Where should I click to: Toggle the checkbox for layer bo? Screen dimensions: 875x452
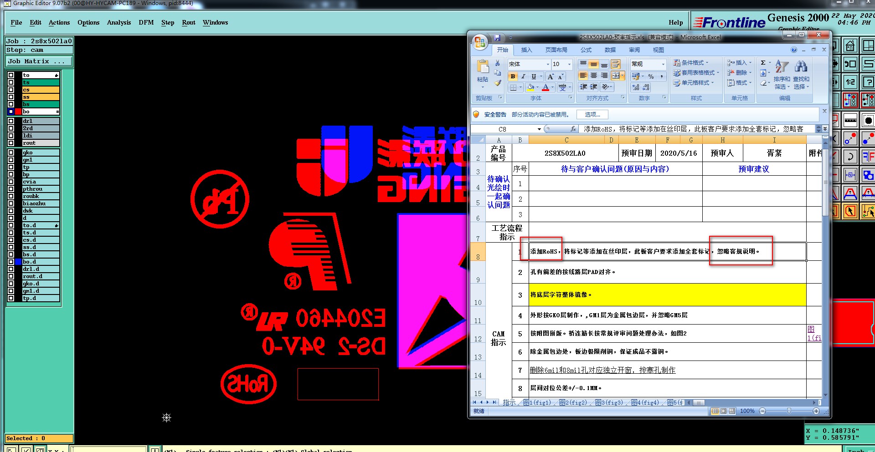coord(11,112)
